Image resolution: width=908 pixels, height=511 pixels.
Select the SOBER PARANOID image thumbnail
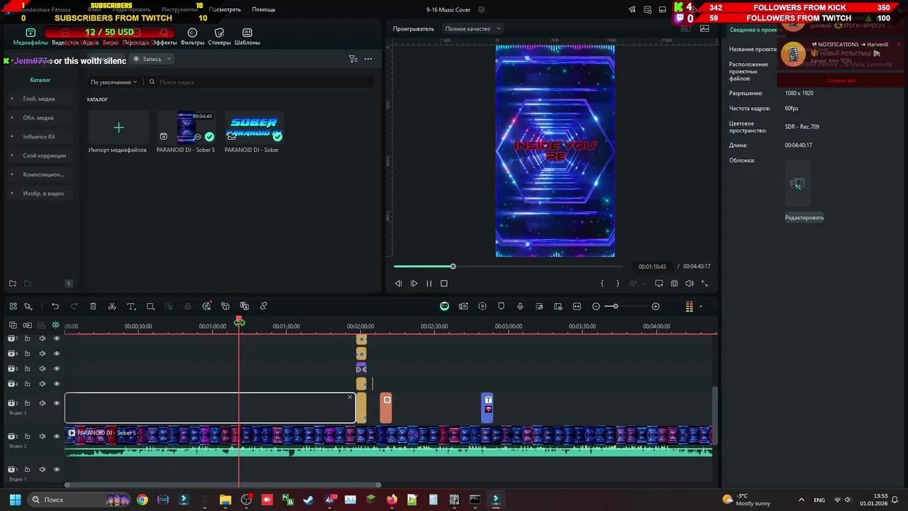[x=254, y=128]
